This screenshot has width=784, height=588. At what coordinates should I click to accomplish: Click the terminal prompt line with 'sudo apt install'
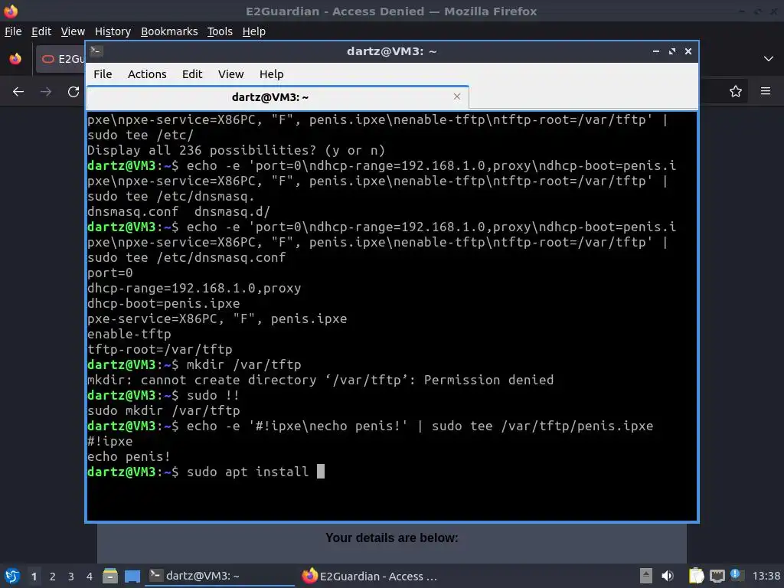[x=206, y=472]
